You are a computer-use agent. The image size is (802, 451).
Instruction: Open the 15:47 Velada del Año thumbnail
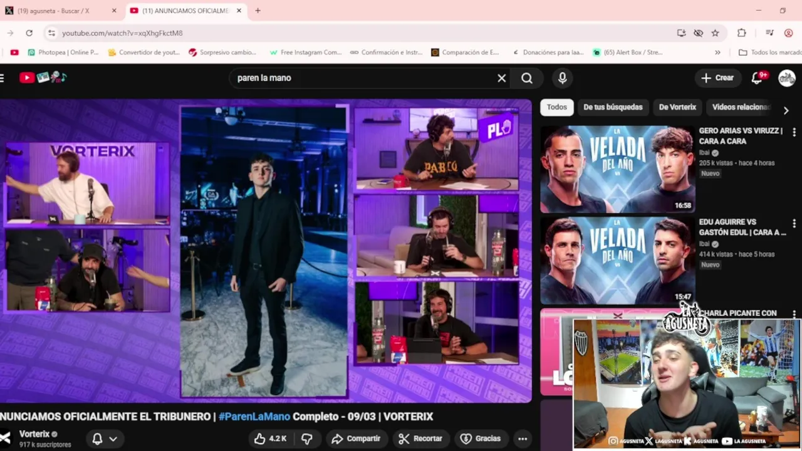click(x=617, y=261)
